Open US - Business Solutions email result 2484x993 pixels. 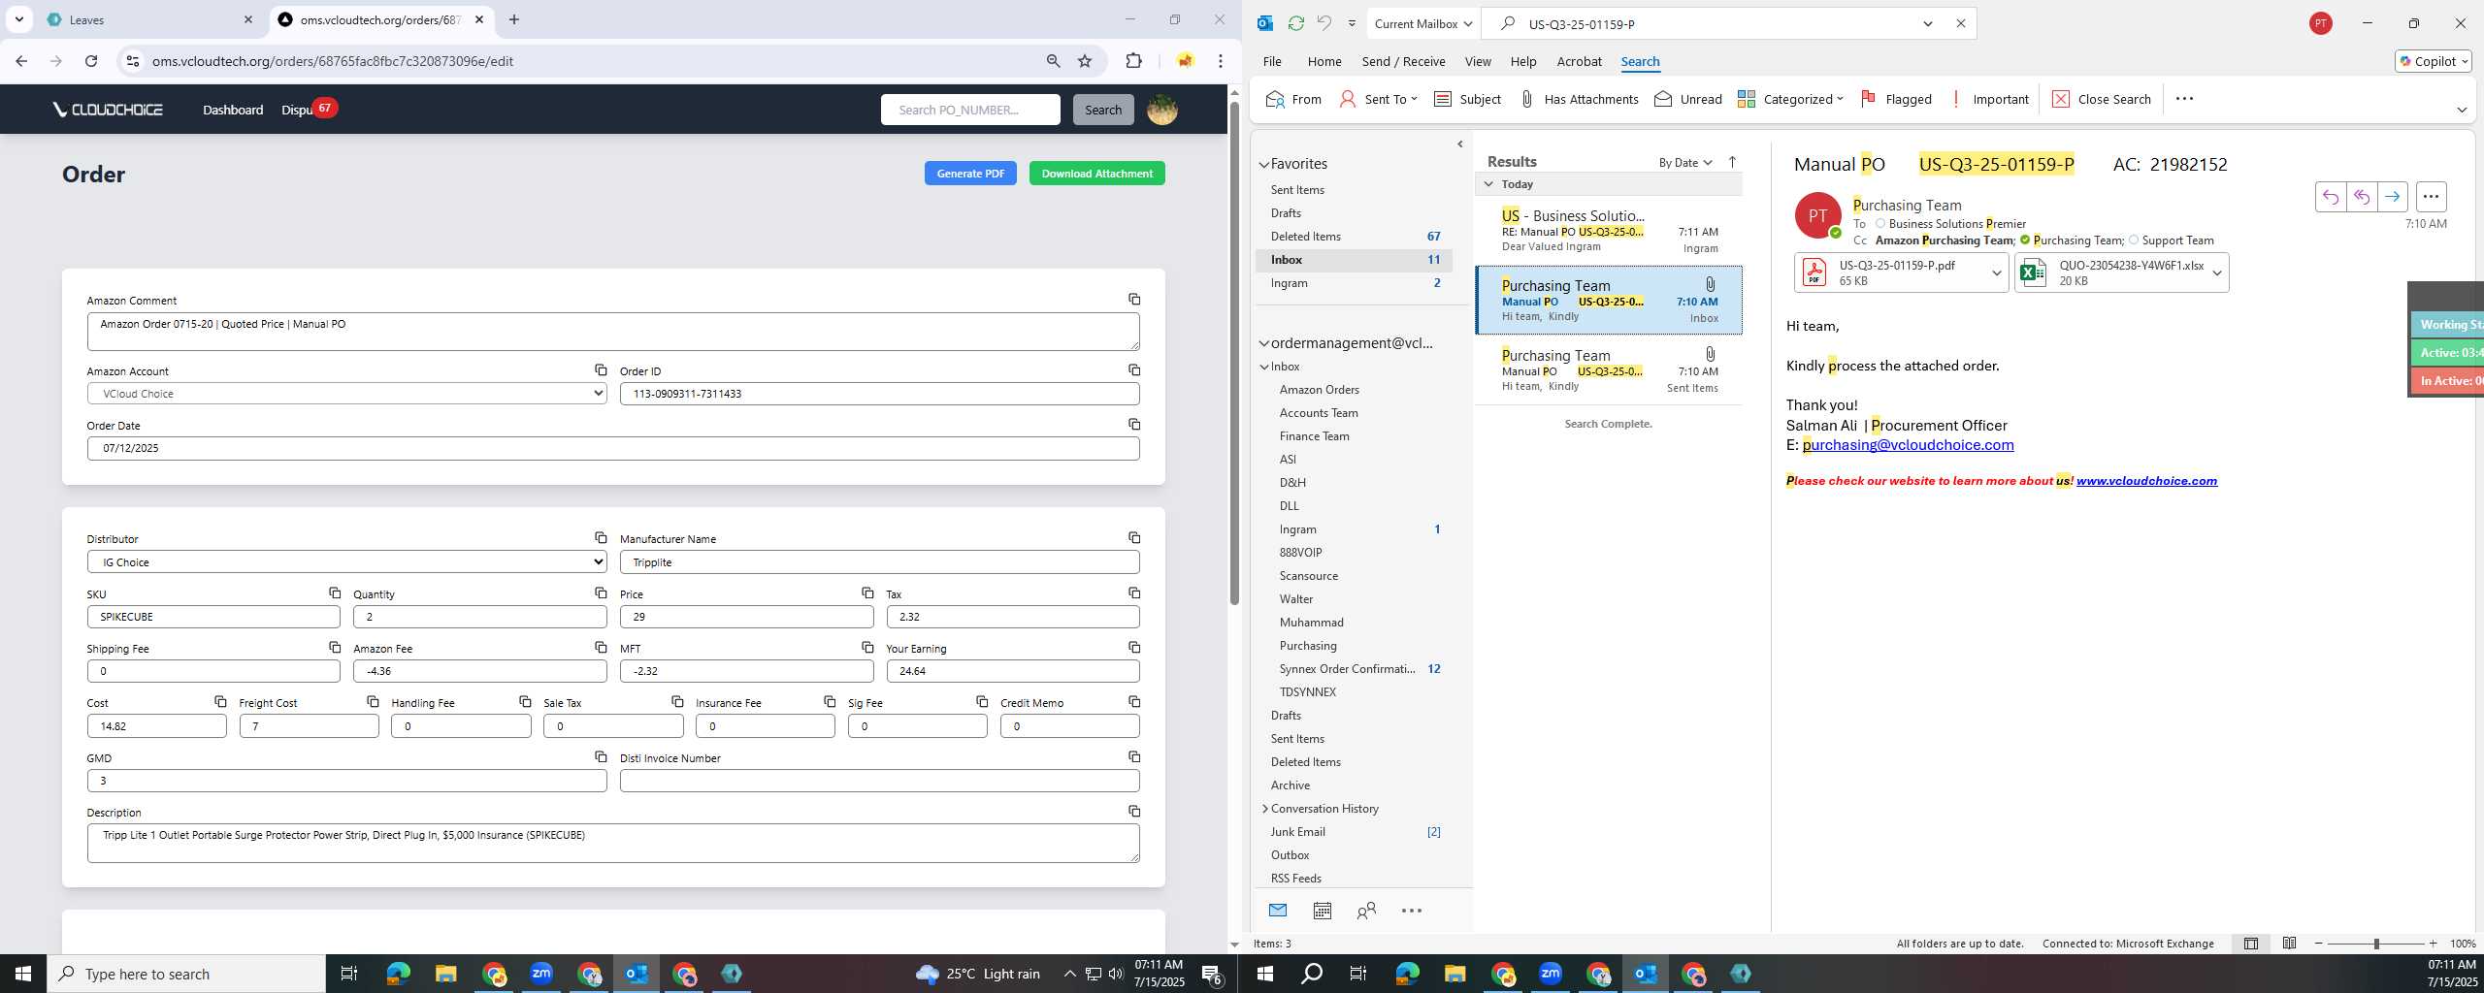point(1609,231)
